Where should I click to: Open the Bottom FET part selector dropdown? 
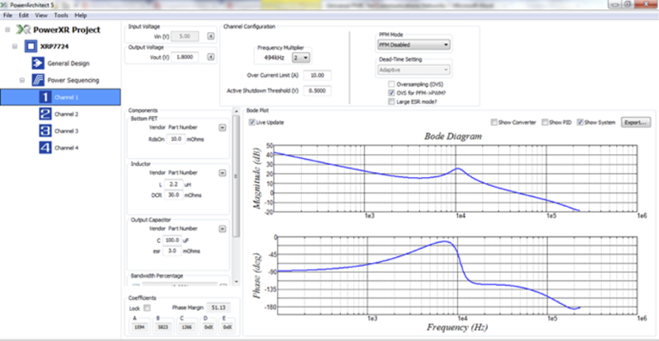coord(222,128)
